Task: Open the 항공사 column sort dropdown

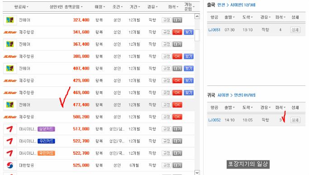Action: coord(21,7)
